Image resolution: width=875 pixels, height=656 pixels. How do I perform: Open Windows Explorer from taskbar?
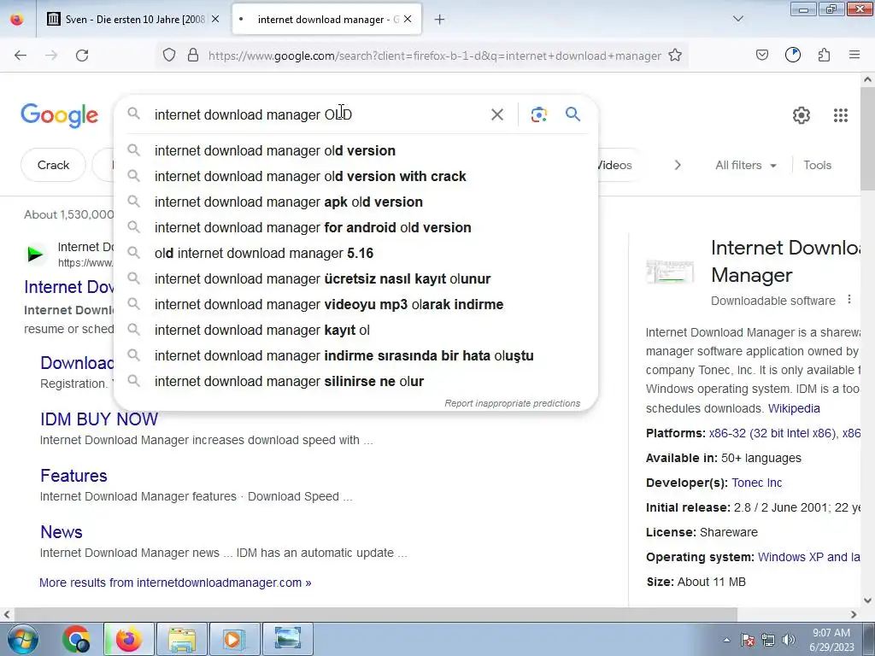tap(182, 639)
